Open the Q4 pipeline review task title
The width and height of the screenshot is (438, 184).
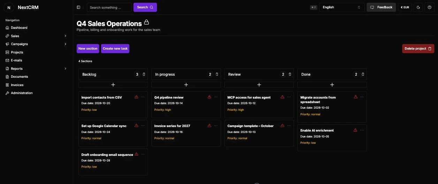pos(169,98)
